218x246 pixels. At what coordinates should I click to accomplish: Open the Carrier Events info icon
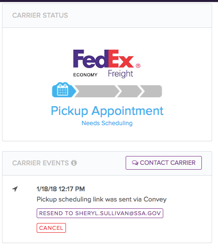click(x=74, y=163)
